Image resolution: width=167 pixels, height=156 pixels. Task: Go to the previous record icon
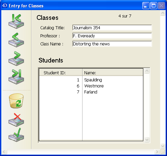(x=16, y=40)
